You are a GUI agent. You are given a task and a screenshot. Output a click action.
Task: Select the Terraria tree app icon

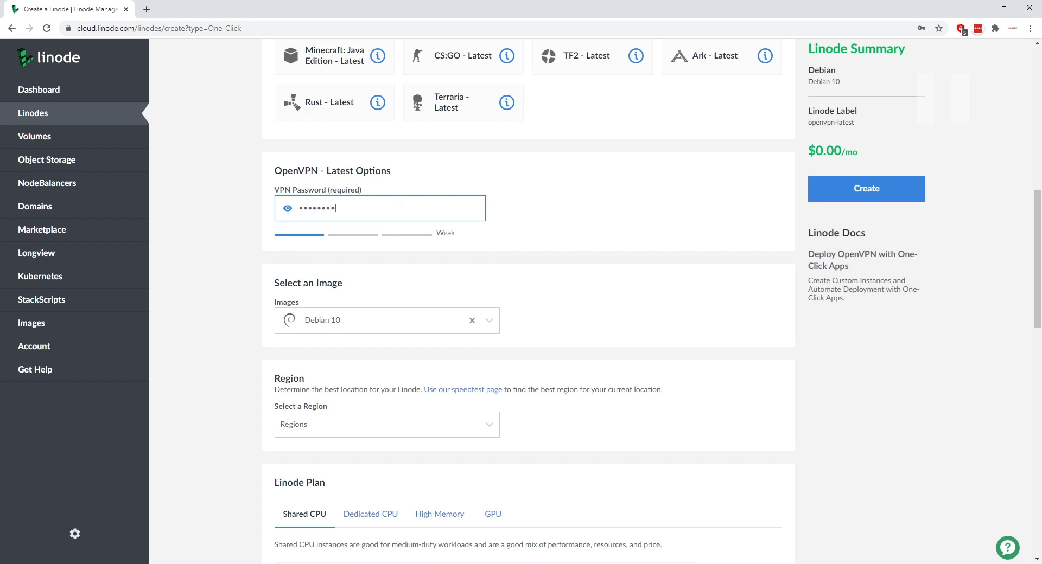click(x=417, y=102)
